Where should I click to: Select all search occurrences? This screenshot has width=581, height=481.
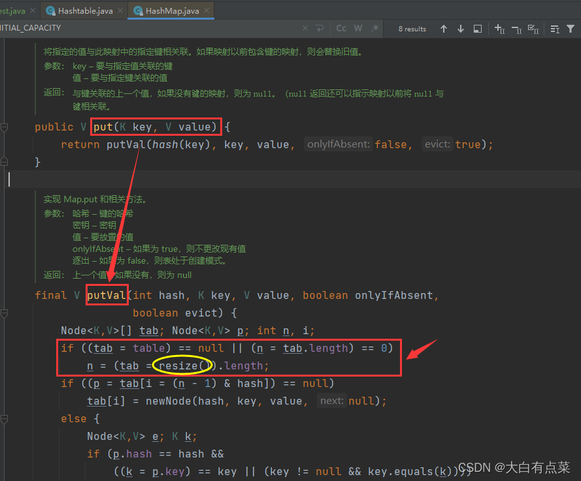533,29
